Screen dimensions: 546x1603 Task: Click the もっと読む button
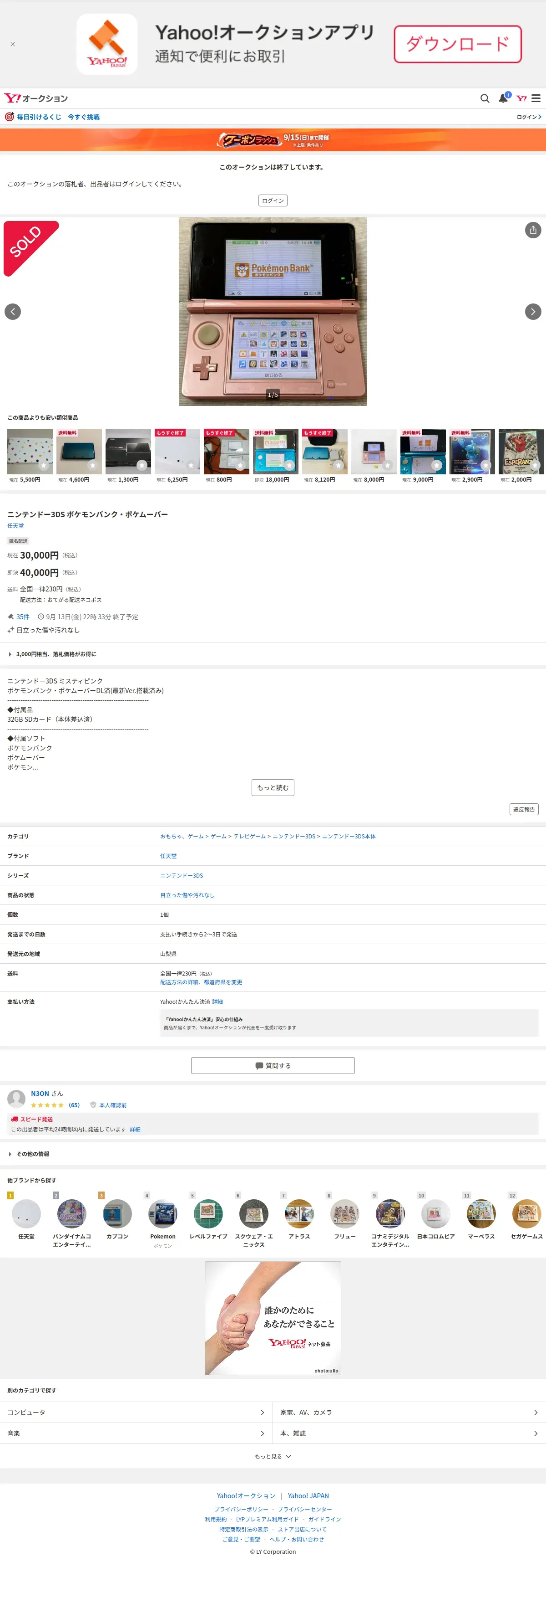click(273, 787)
